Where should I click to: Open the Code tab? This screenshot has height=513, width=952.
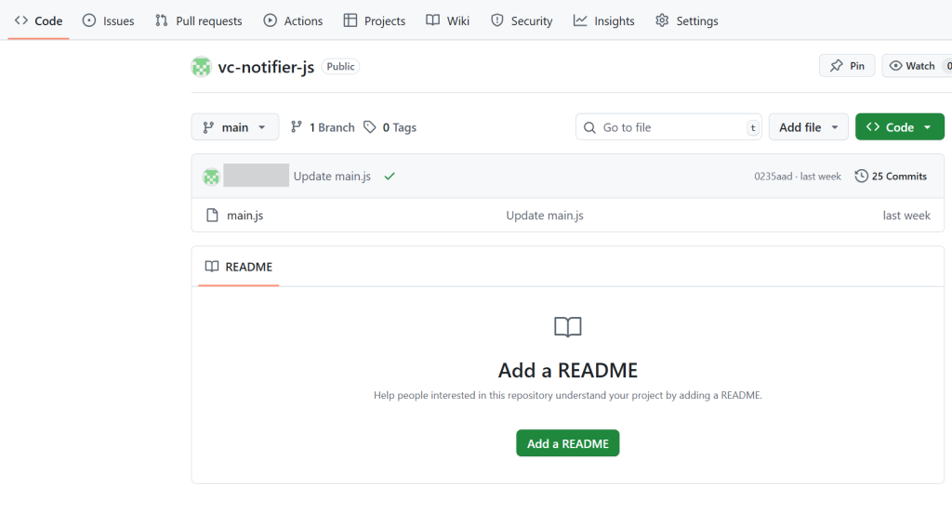38,20
